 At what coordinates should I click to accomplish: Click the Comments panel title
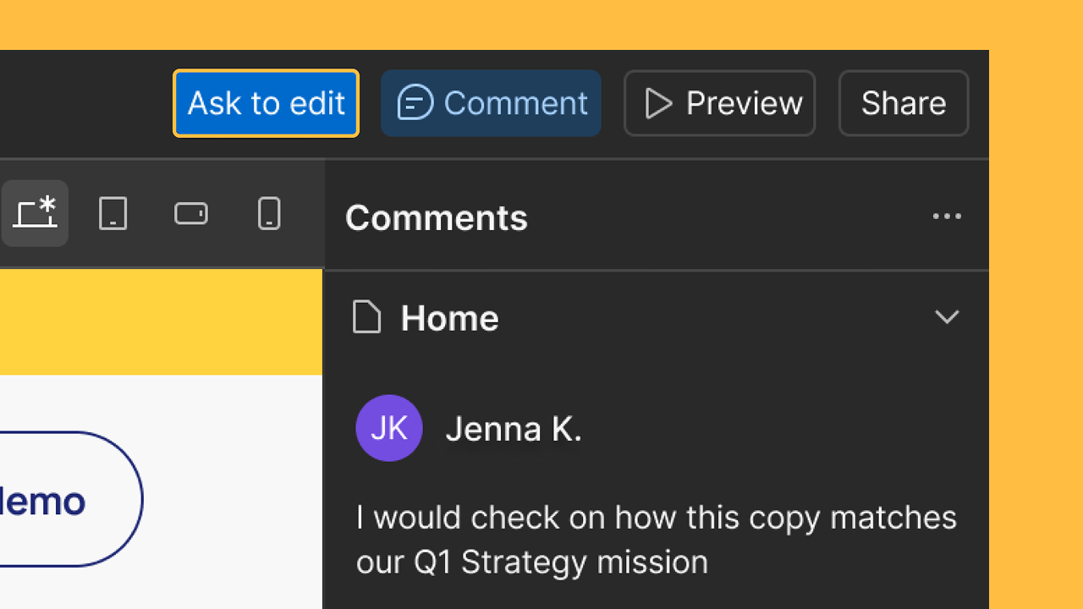[436, 217]
